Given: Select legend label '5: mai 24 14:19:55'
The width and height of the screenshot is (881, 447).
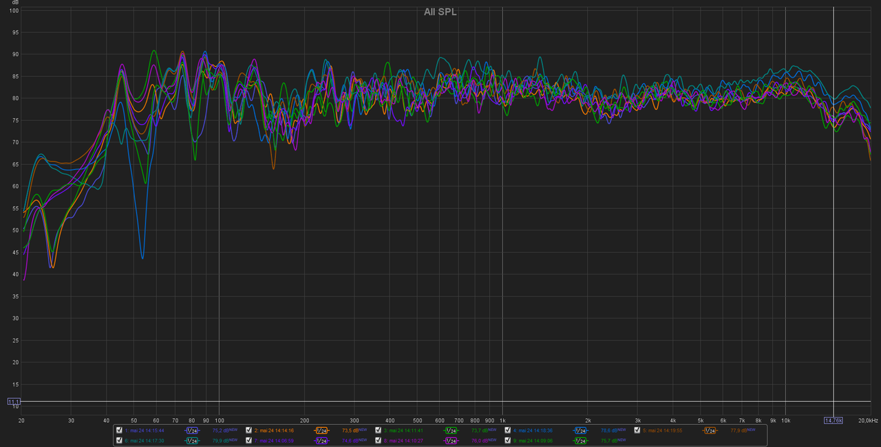Looking at the screenshot, I should (662, 430).
